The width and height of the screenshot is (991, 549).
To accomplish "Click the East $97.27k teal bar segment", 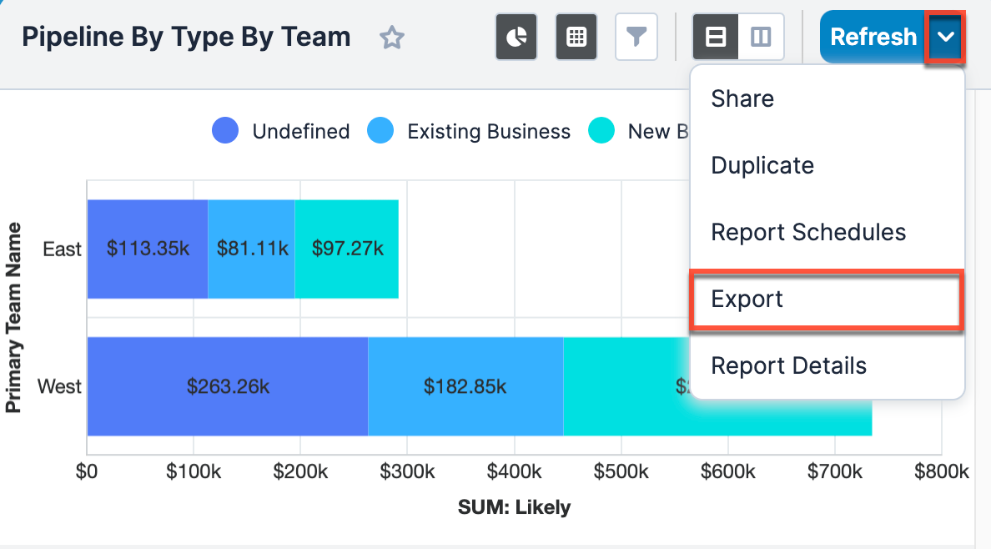I will 347,249.
